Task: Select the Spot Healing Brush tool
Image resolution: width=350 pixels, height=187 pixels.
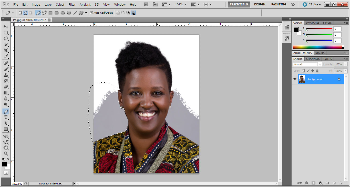Action: coord(6,63)
